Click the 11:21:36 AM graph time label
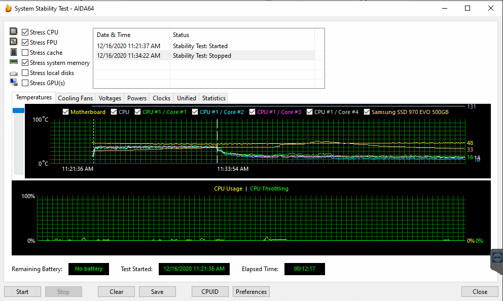 78,169
